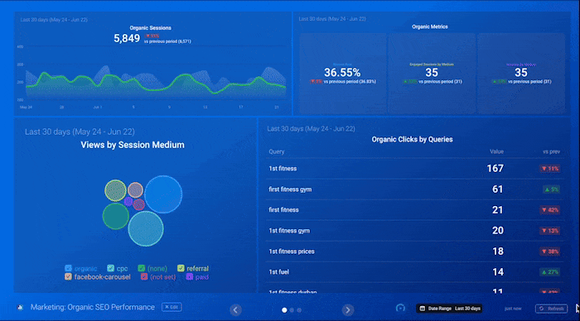Click the loading spinner icon near Date Range
The height and width of the screenshot is (321, 580).
400,308
